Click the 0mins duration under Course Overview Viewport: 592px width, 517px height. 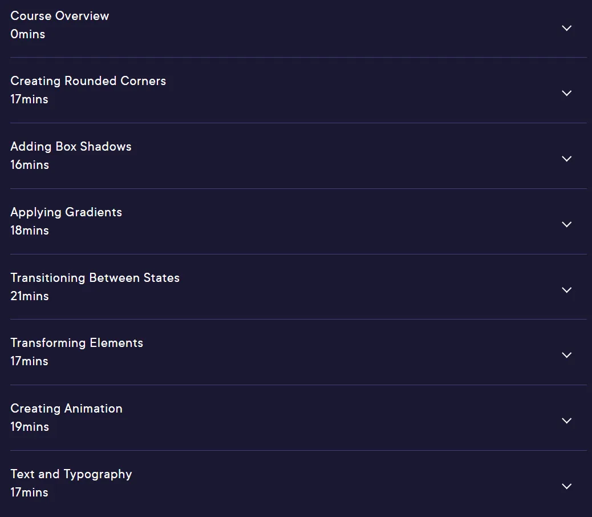[27, 34]
